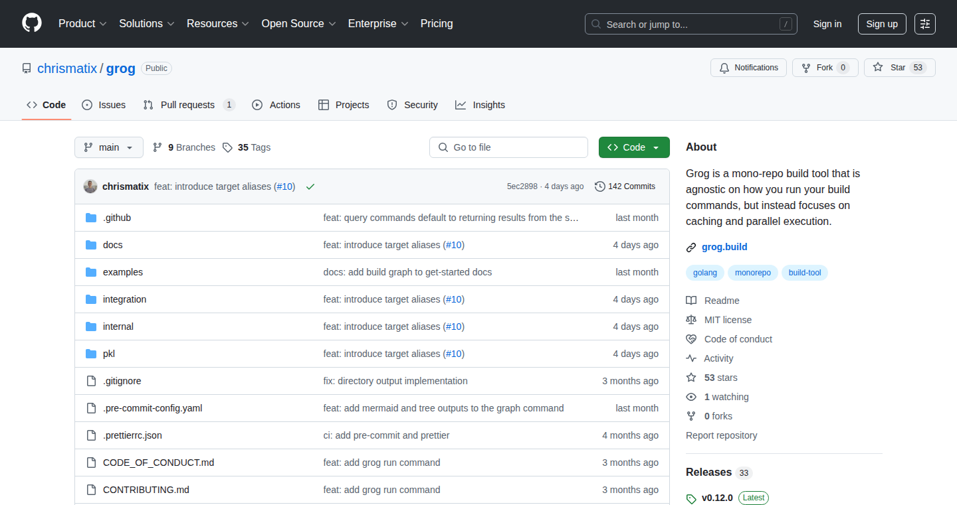Click the Sign in link
The height and width of the screenshot is (505, 957).
point(827,24)
